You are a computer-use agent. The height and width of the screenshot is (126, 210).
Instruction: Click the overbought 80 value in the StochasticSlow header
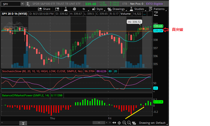[x=110, y=71]
